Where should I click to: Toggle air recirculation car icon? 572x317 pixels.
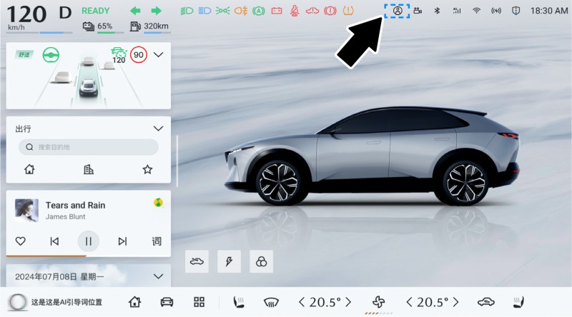(486, 302)
